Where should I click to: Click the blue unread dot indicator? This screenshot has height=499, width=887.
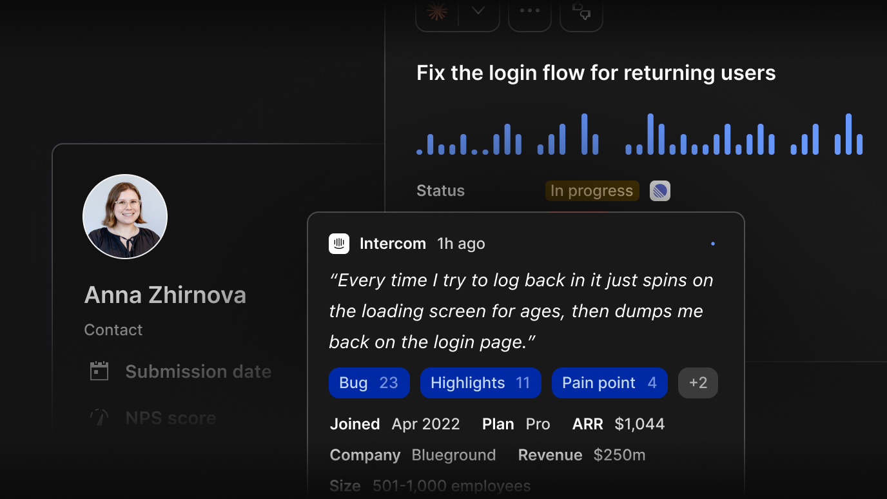point(712,244)
